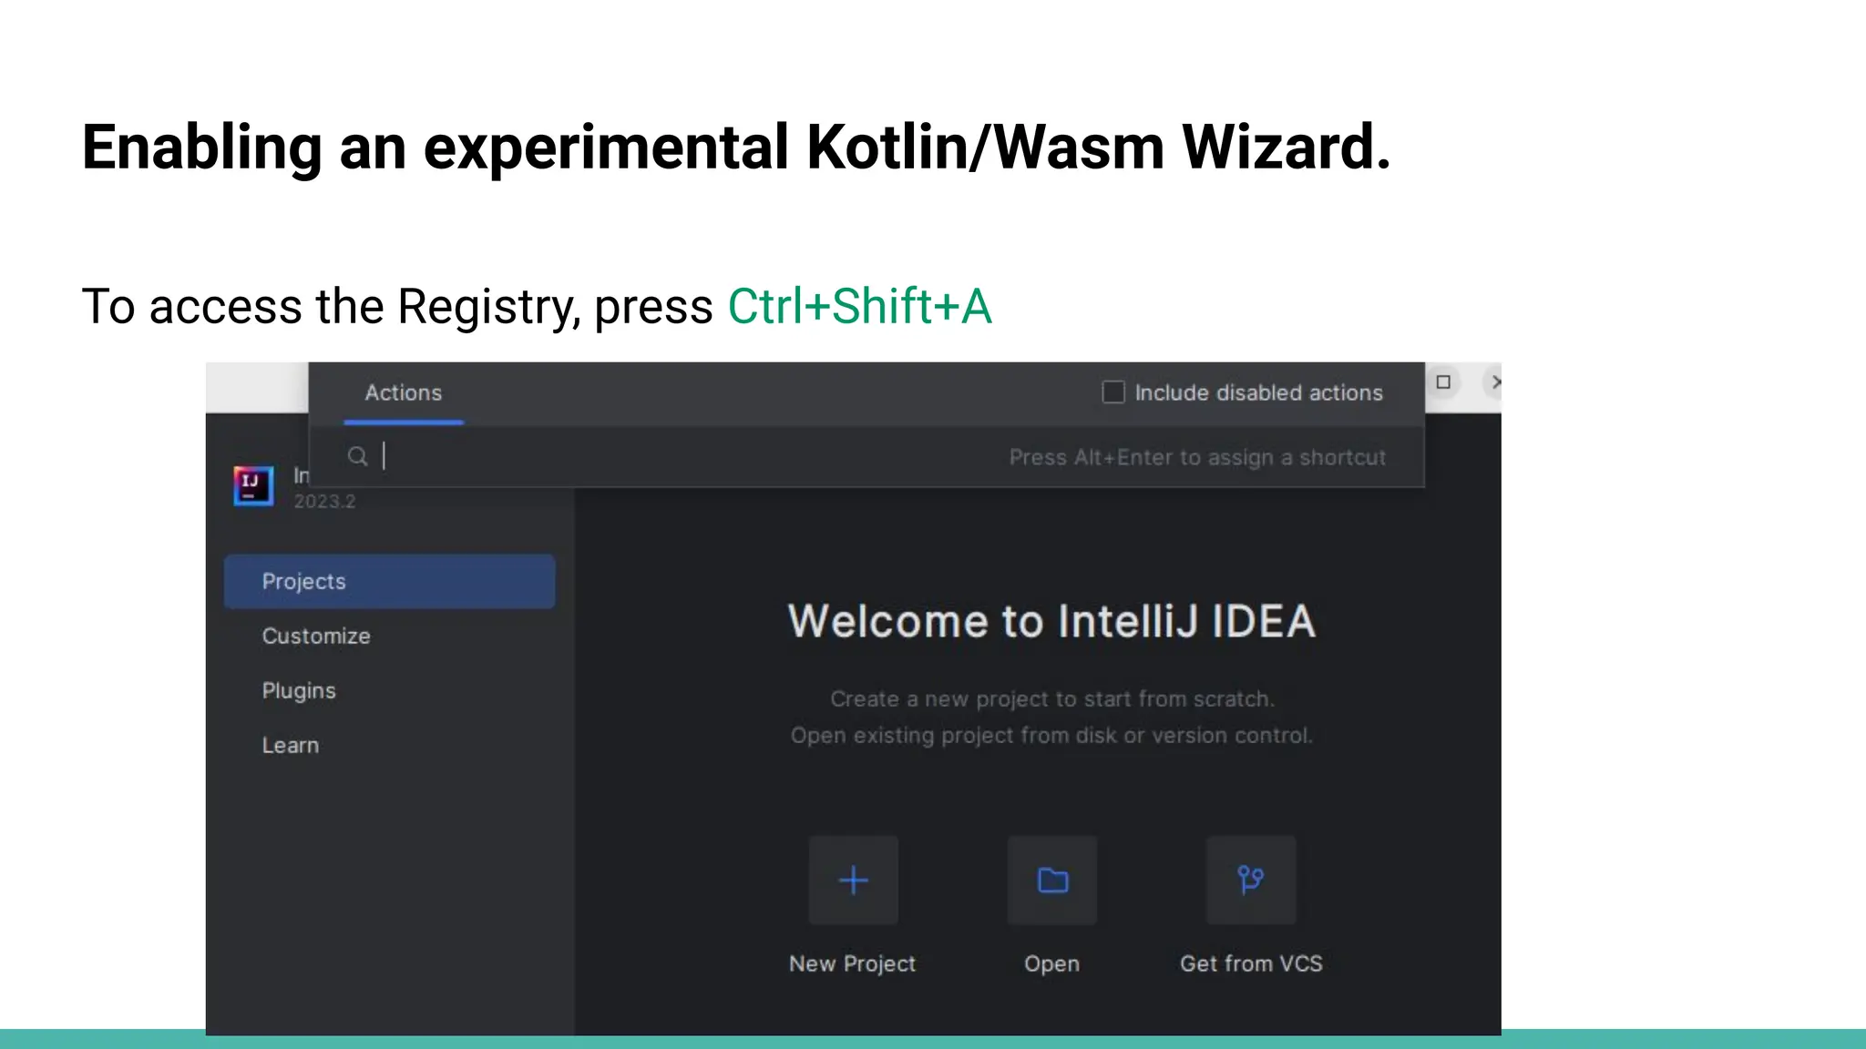Click the Open folder icon
The height and width of the screenshot is (1049, 1866).
pyautogui.click(x=1052, y=881)
